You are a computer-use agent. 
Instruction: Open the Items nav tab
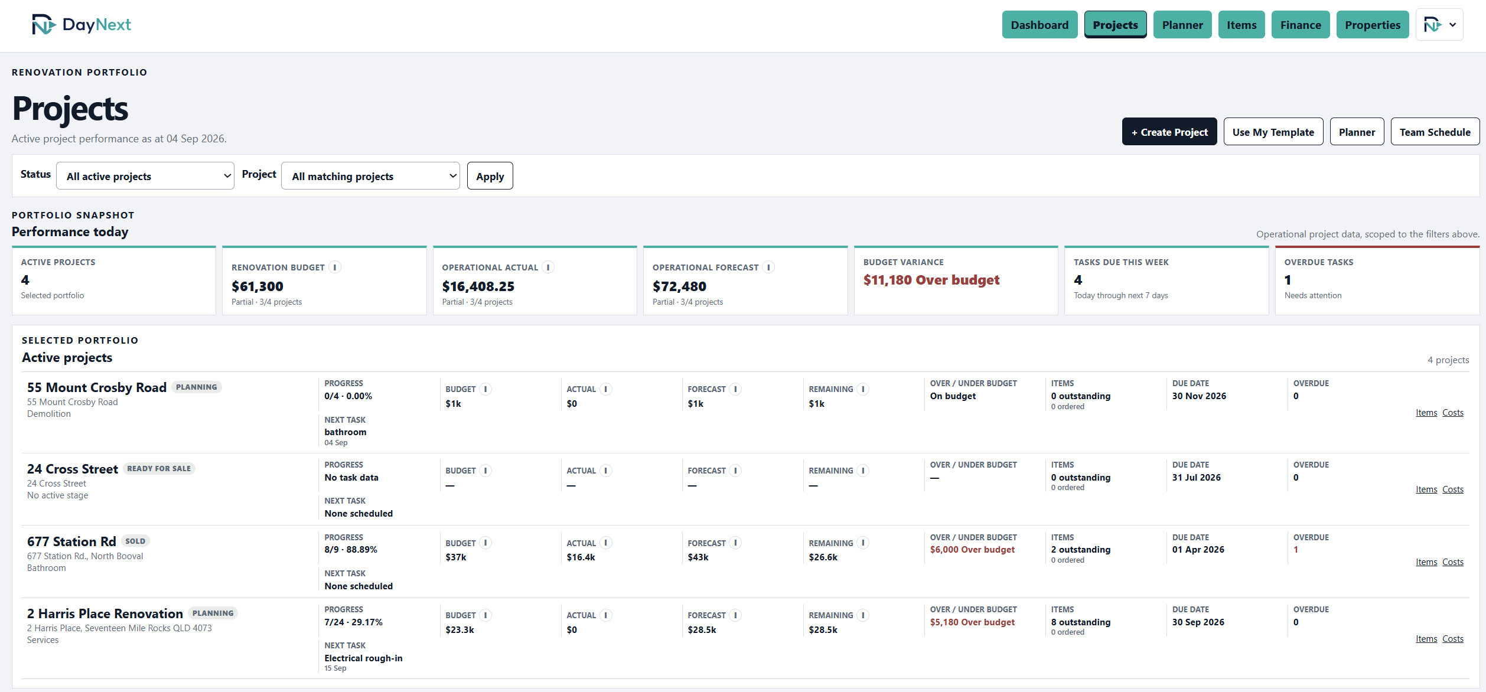coord(1241,25)
